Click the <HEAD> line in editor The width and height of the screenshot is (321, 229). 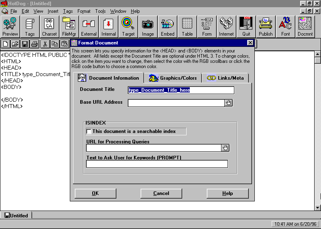pyautogui.click(x=11, y=68)
